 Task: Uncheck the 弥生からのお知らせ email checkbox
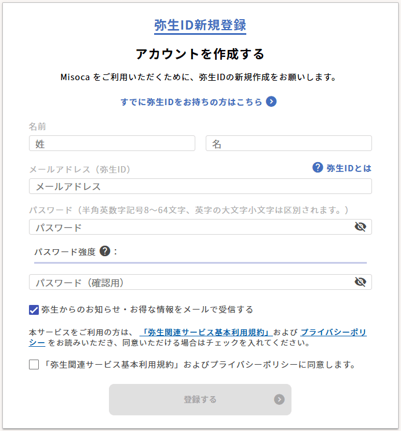click(34, 310)
